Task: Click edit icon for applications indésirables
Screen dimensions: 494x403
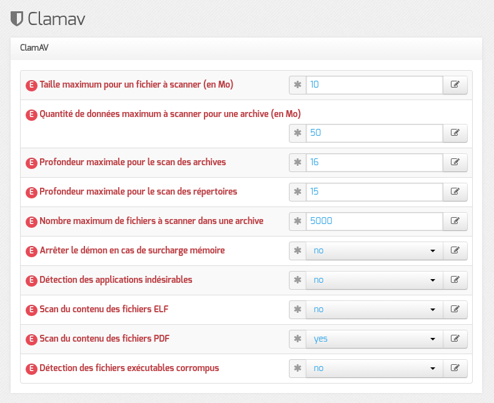Action: (455, 280)
